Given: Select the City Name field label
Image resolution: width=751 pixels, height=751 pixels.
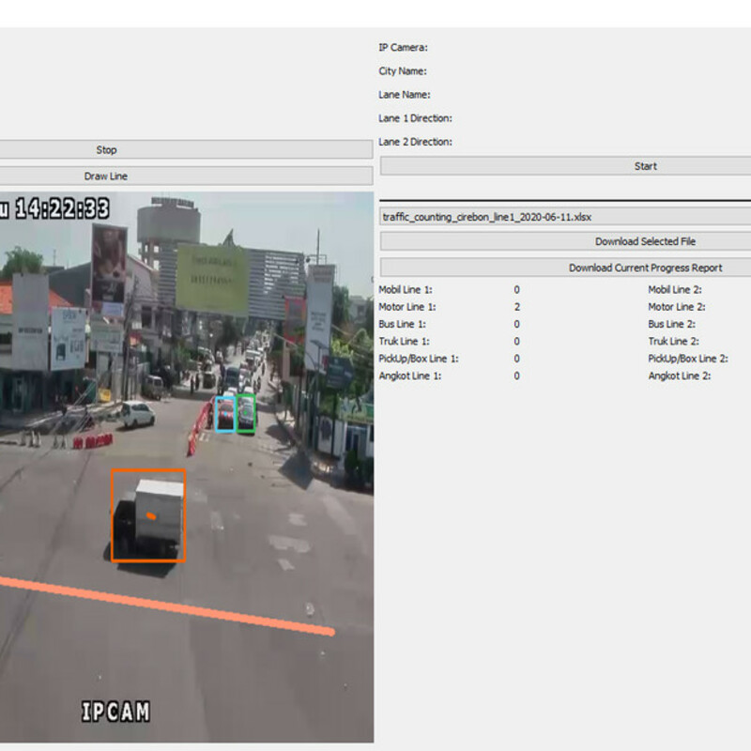Looking at the screenshot, I should [403, 71].
